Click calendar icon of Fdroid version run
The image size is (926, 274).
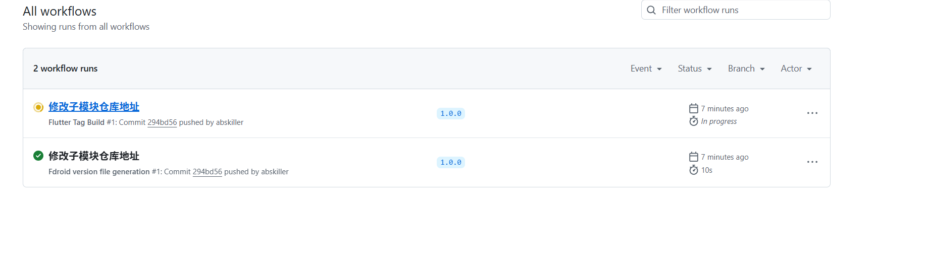(x=694, y=157)
